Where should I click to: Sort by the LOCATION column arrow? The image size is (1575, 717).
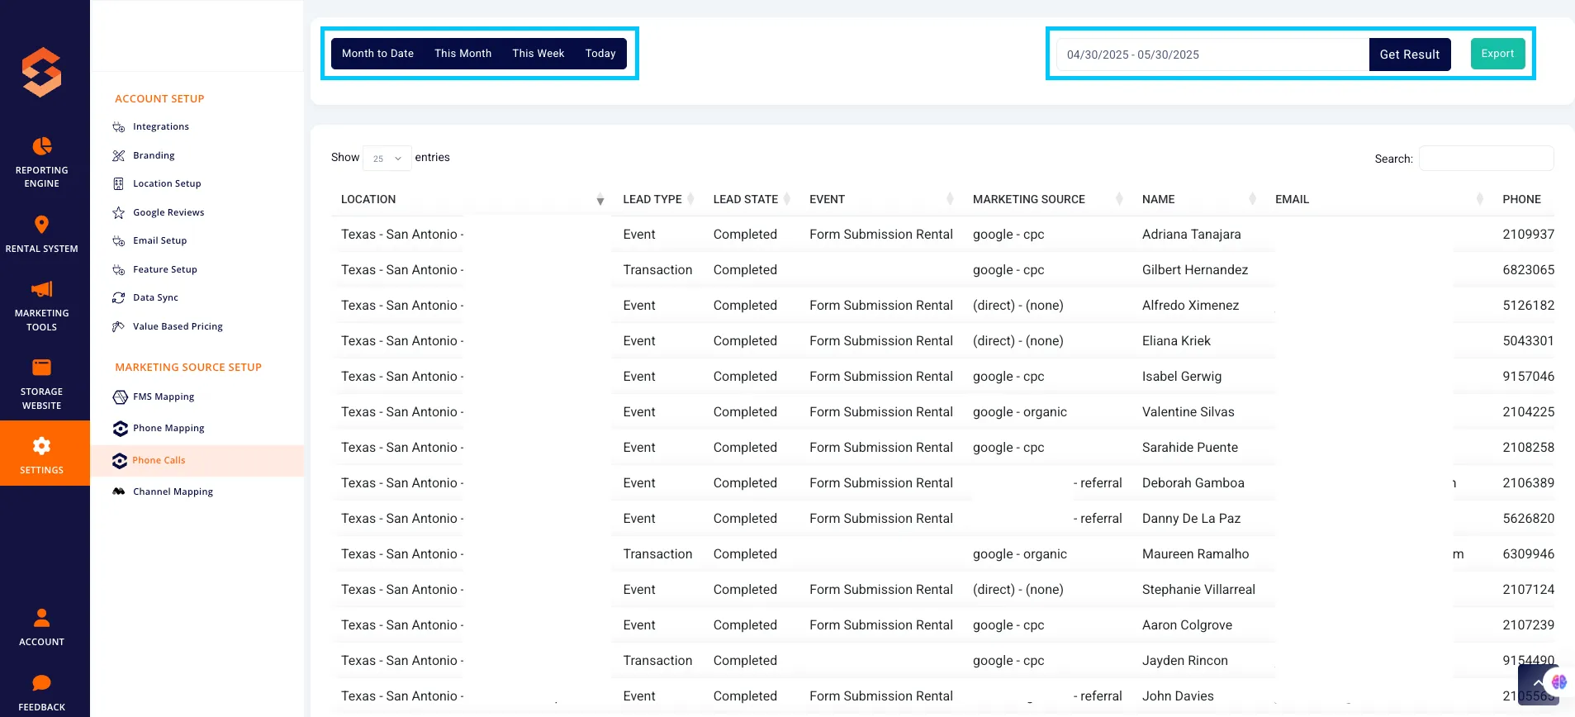[x=600, y=200]
